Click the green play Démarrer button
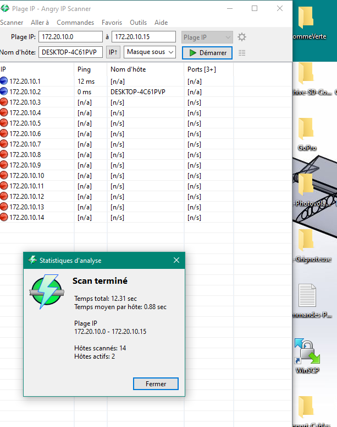The image size is (337, 427). [207, 52]
